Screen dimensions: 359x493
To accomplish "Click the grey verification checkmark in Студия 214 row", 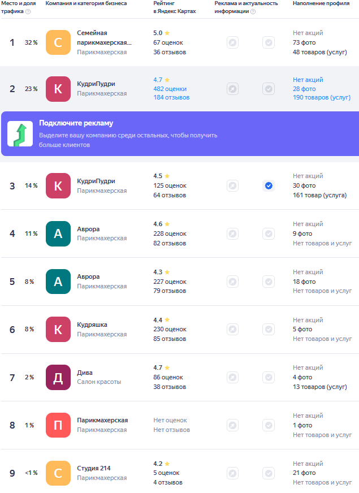I will coord(269,473).
